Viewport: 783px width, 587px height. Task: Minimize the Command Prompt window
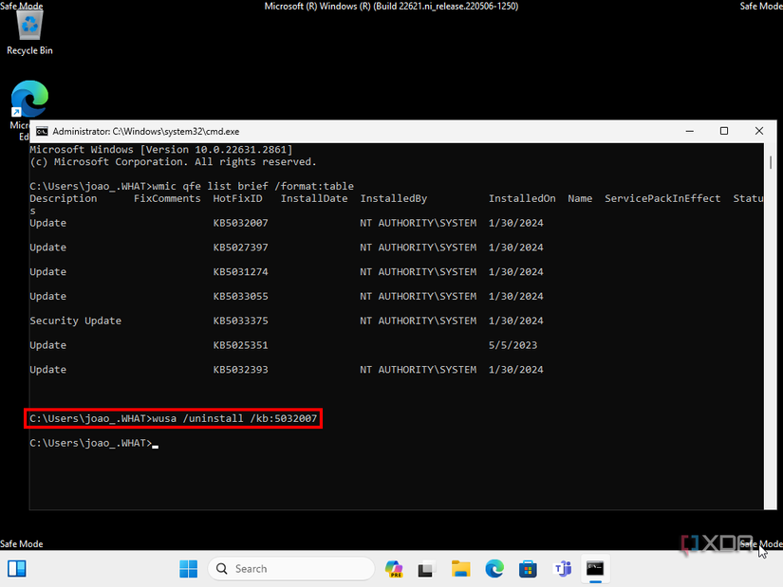[x=690, y=131]
